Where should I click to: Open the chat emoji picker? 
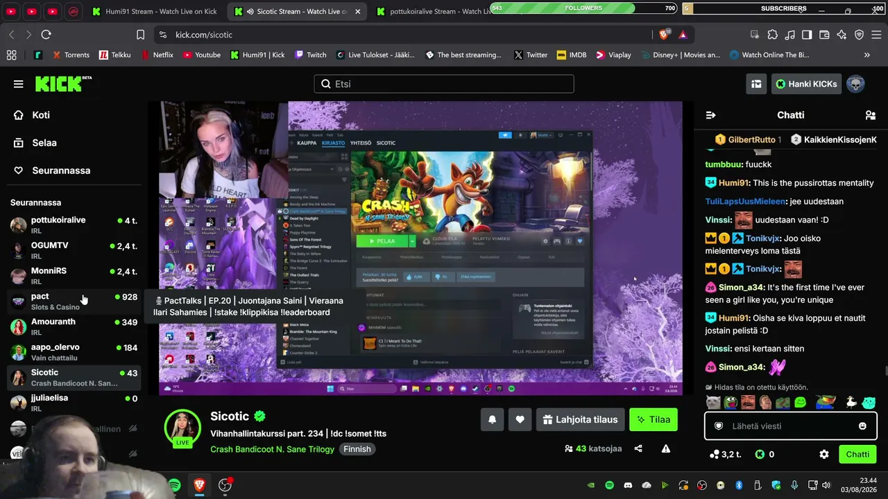pyautogui.click(x=862, y=426)
